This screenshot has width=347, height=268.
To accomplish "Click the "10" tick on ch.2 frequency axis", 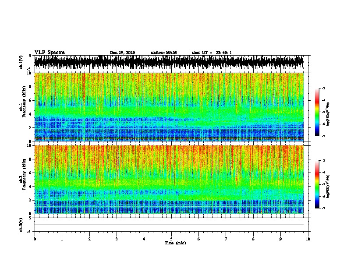I will coord(30,145).
